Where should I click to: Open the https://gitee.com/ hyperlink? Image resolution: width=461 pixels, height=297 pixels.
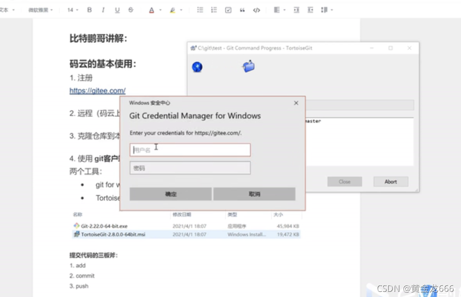(x=98, y=91)
